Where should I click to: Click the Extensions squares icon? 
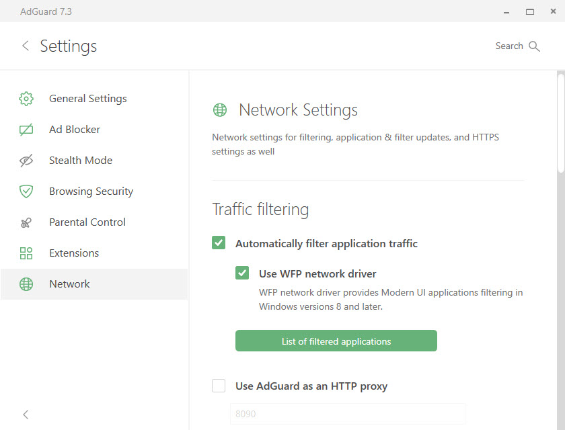(x=26, y=253)
